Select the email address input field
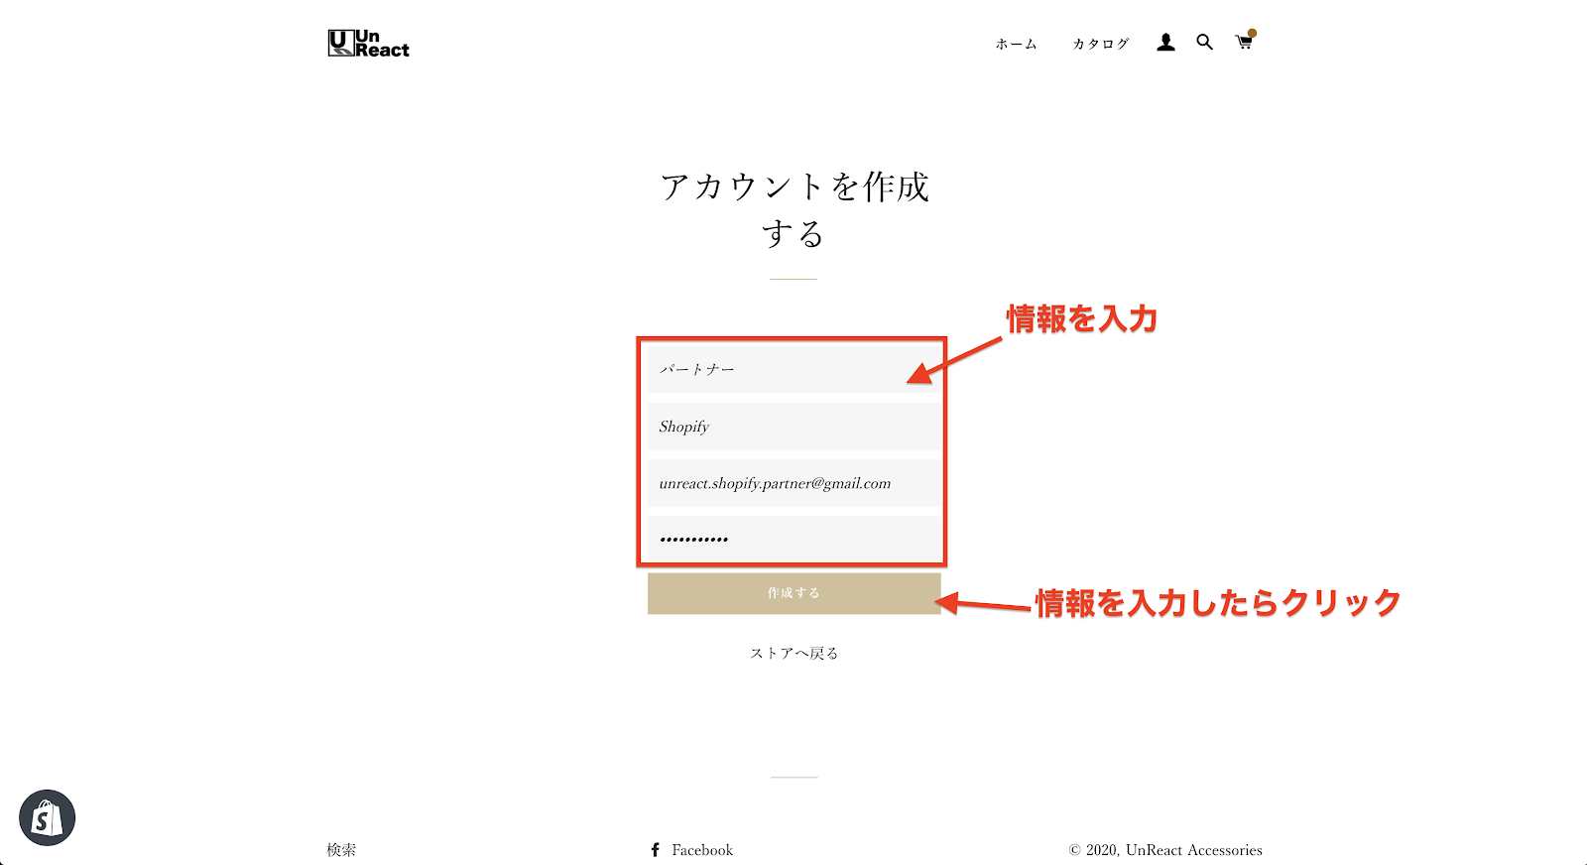 793,483
